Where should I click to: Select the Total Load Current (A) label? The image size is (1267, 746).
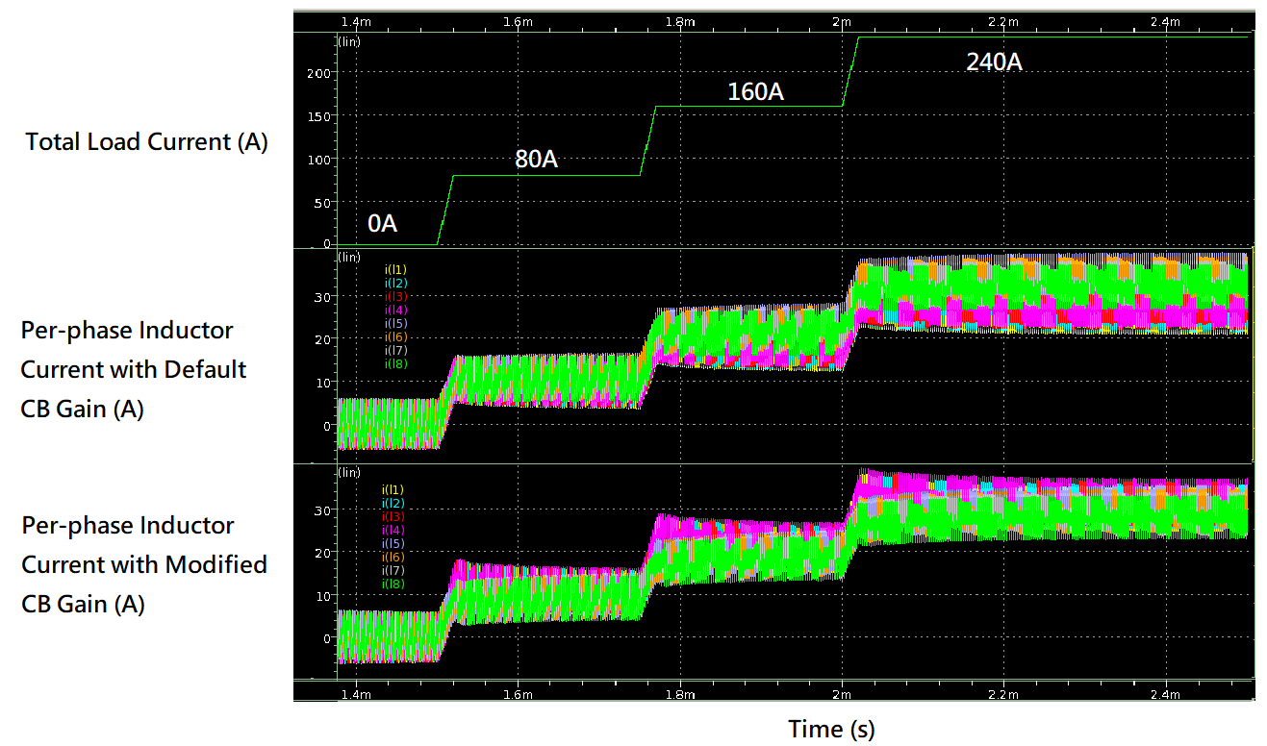(146, 142)
